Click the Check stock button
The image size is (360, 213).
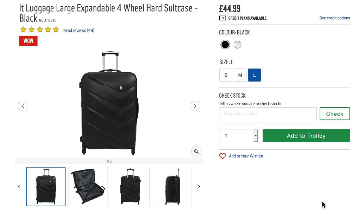(x=335, y=114)
